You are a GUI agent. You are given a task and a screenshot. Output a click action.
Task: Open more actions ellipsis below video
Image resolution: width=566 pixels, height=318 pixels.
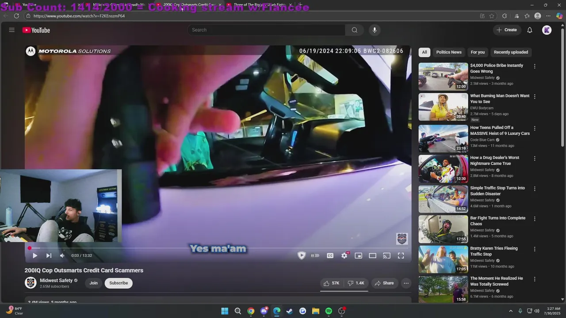[406, 283]
